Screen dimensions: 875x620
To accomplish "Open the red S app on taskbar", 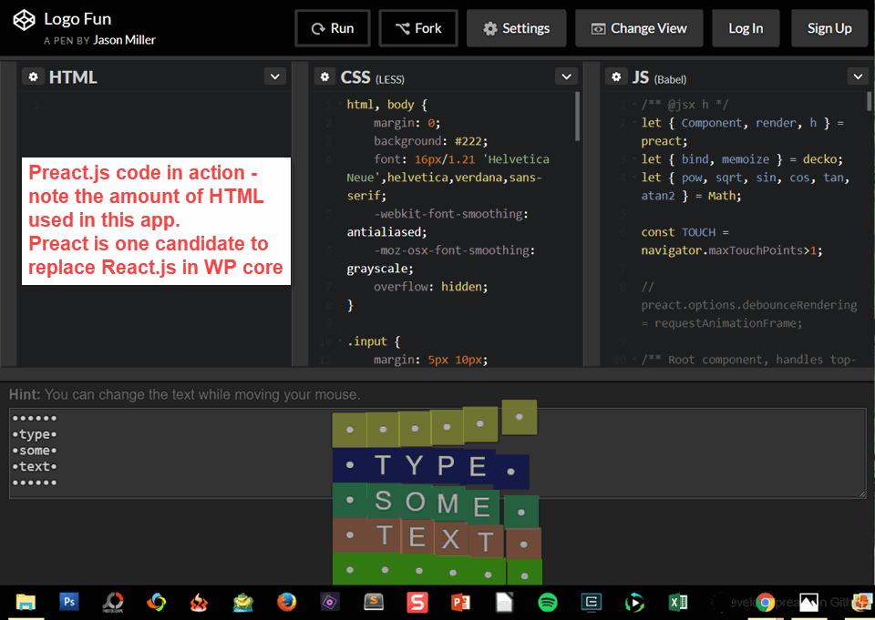I will (417, 602).
